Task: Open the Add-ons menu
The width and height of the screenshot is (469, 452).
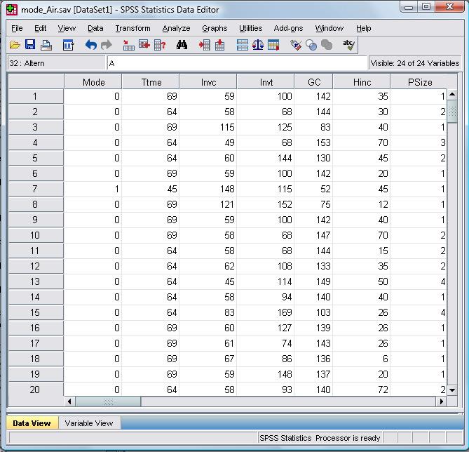Action: click(x=288, y=28)
